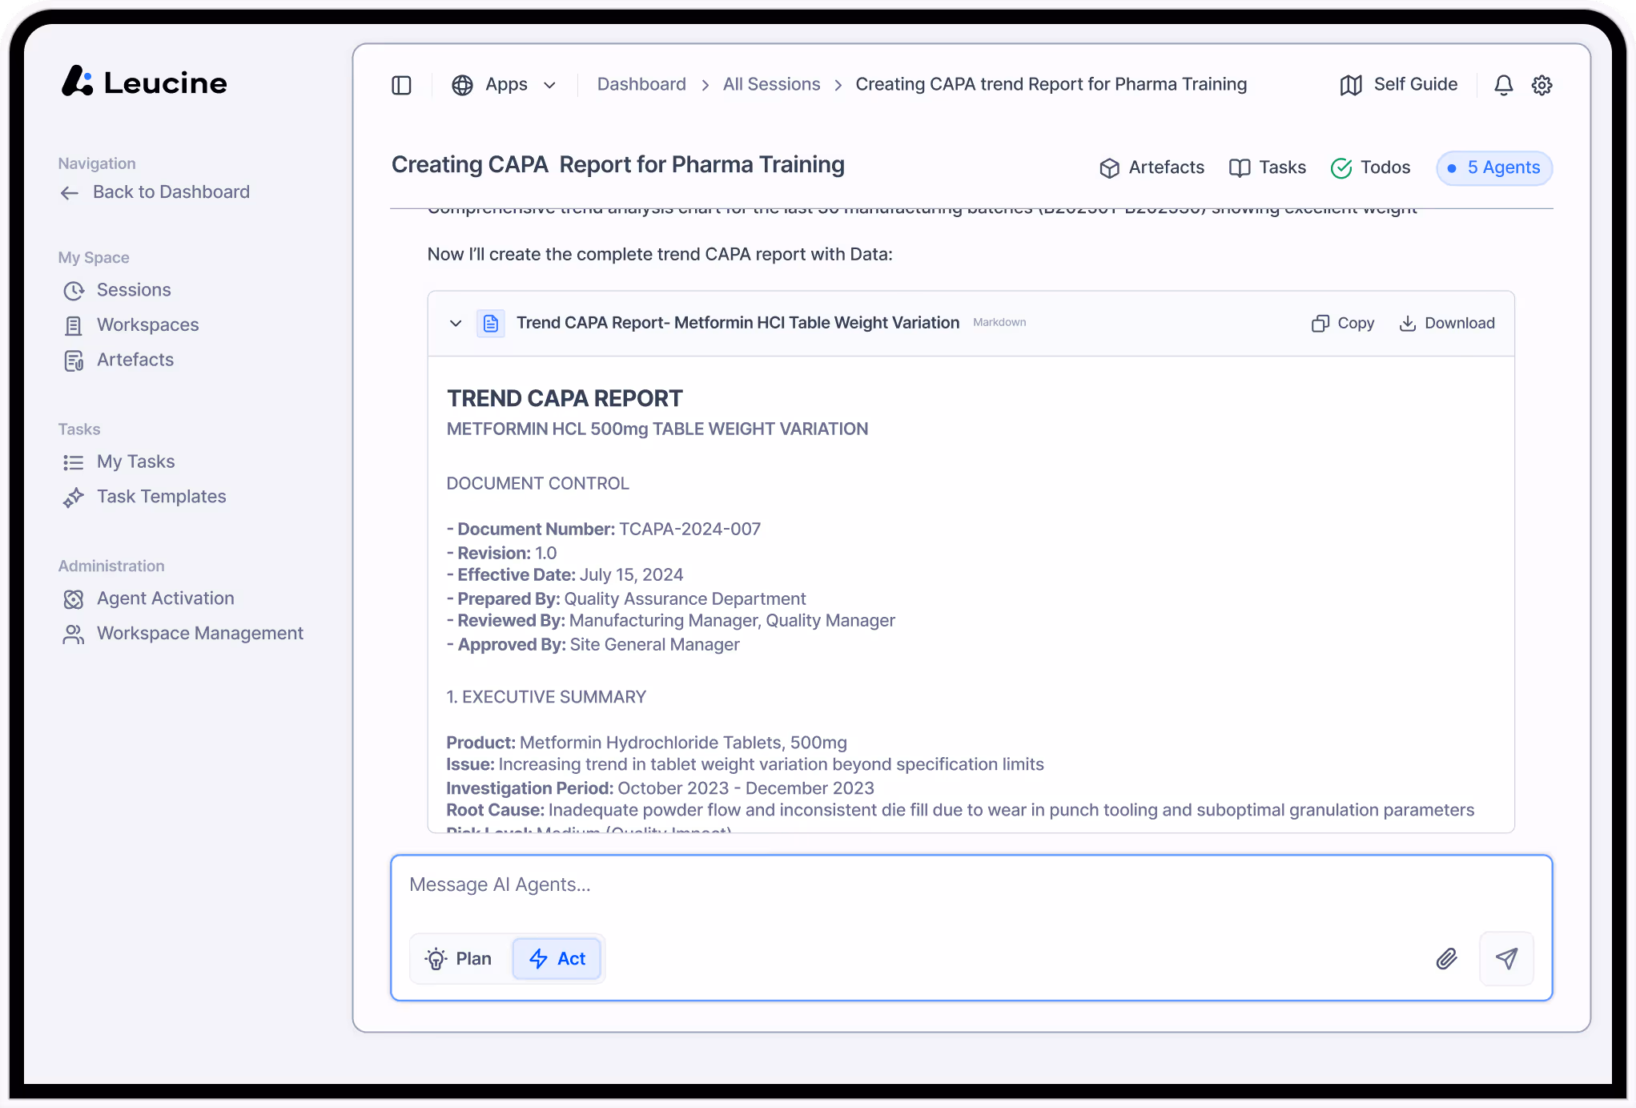The height and width of the screenshot is (1108, 1636).
Task: Collapse the Trend CAPA Report artefact
Action: pos(456,323)
